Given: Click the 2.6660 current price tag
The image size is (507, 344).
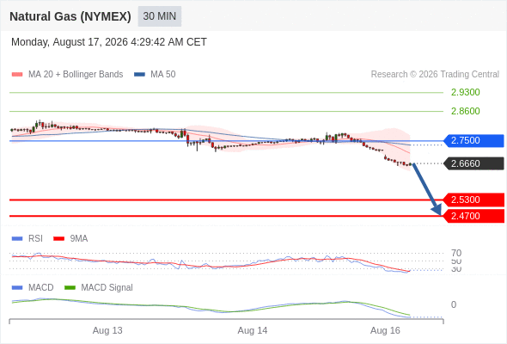Looking at the screenshot, I should click(x=473, y=163).
